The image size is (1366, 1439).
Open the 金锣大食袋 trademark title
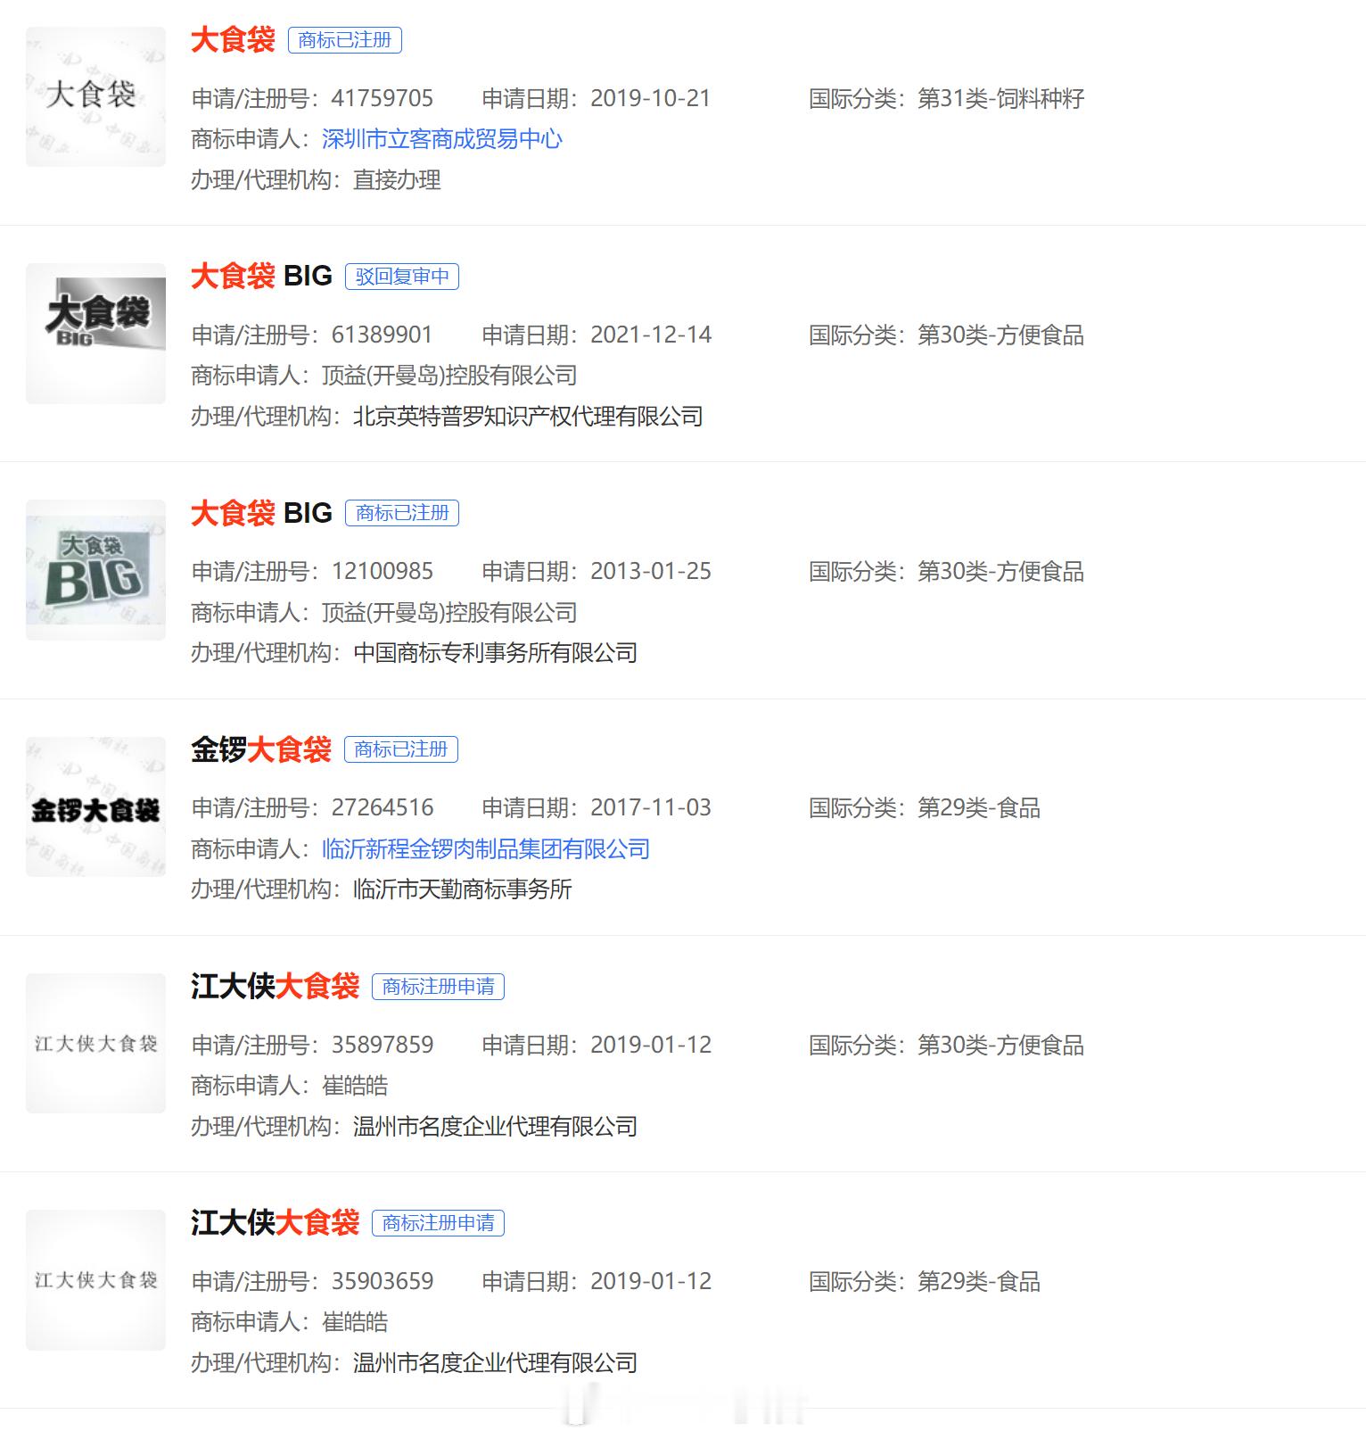(x=261, y=749)
